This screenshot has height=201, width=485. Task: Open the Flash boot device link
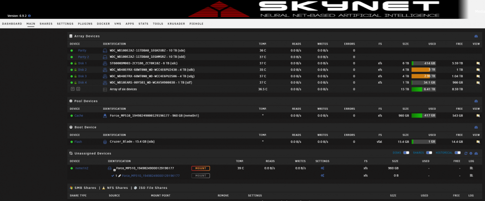[78, 142]
